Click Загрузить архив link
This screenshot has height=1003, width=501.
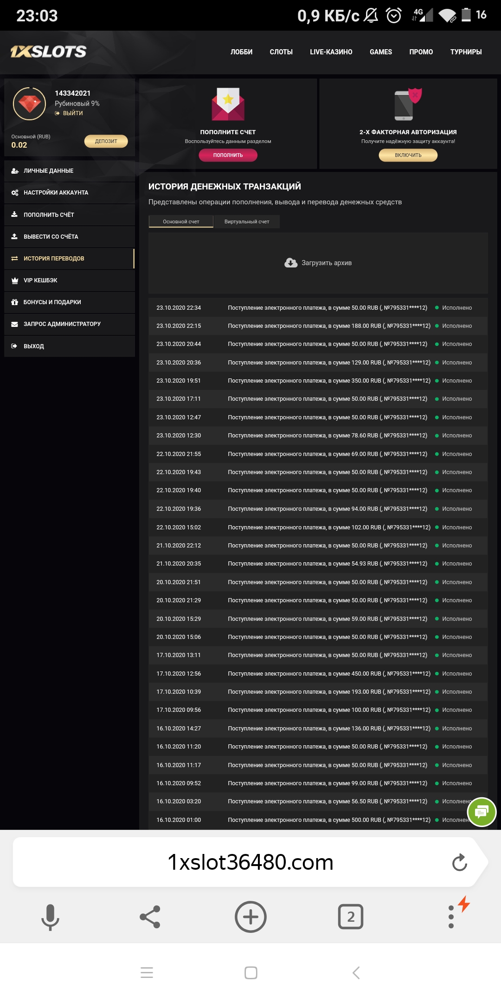coord(327,263)
